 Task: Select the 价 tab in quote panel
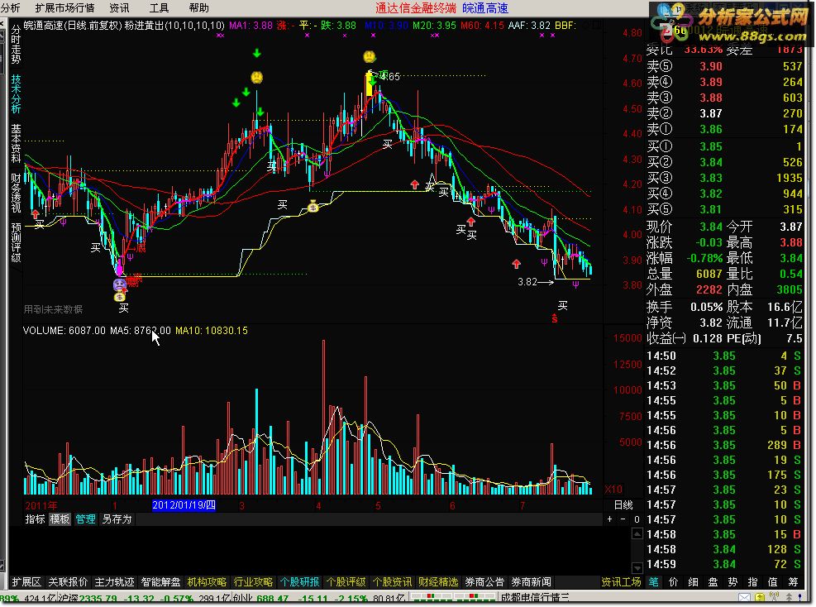673,582
